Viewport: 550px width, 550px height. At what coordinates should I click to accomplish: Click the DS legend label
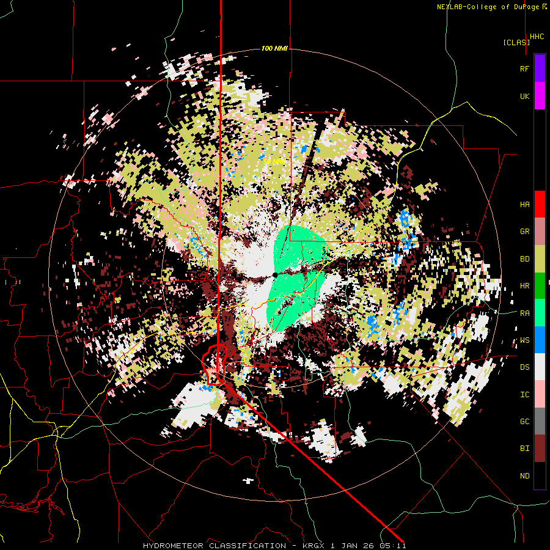[524, 367]
